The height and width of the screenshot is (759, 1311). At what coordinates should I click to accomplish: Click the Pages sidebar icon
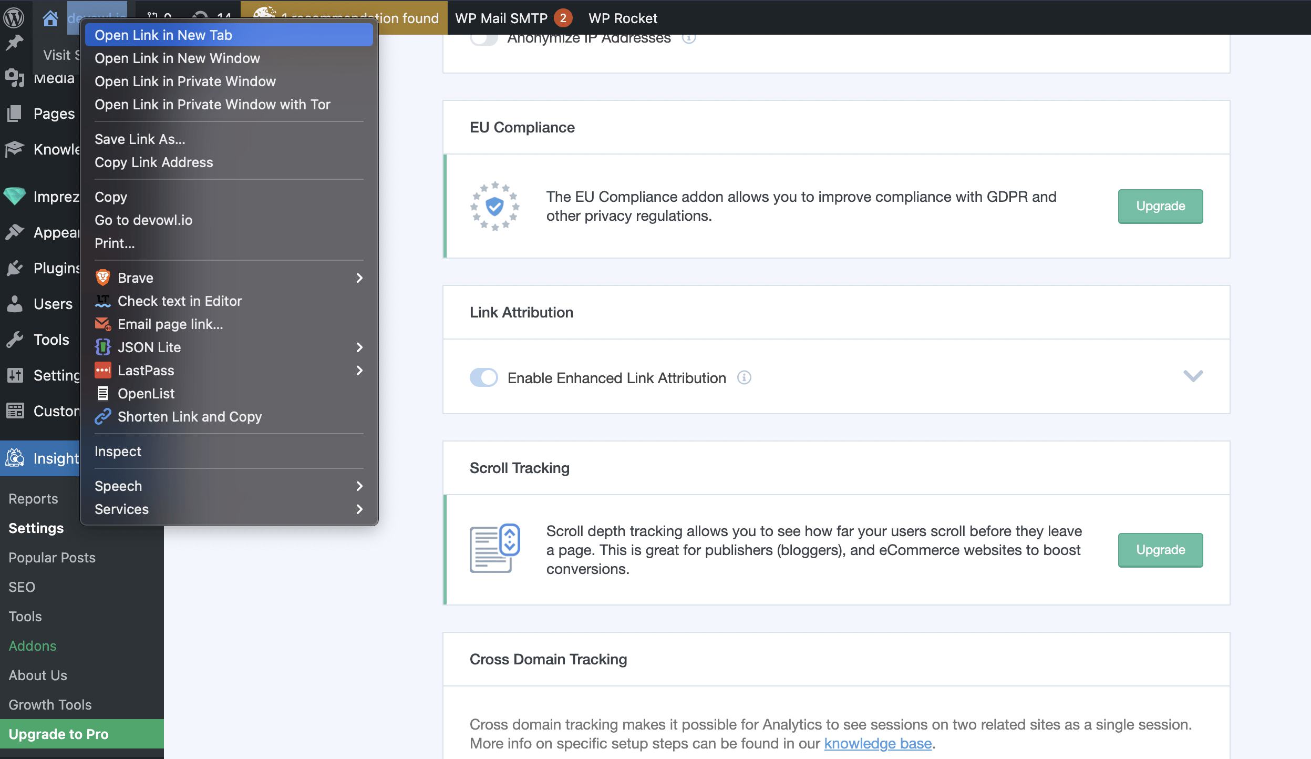[x=15, y=114]
